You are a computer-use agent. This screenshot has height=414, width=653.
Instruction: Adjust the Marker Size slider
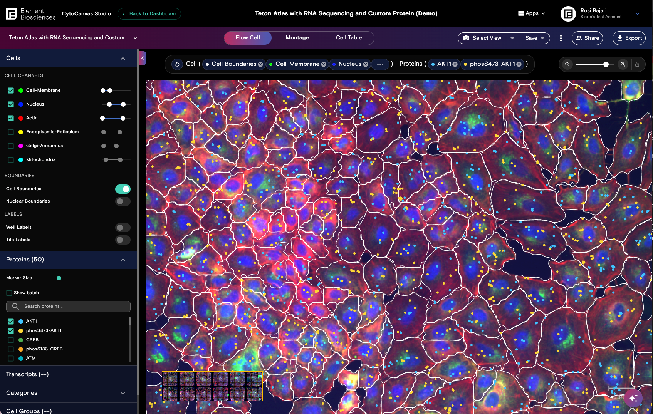click(85, 278)
